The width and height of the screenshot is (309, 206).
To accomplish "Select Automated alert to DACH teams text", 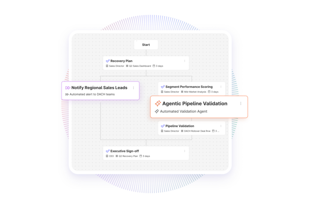I will point(92,94).
